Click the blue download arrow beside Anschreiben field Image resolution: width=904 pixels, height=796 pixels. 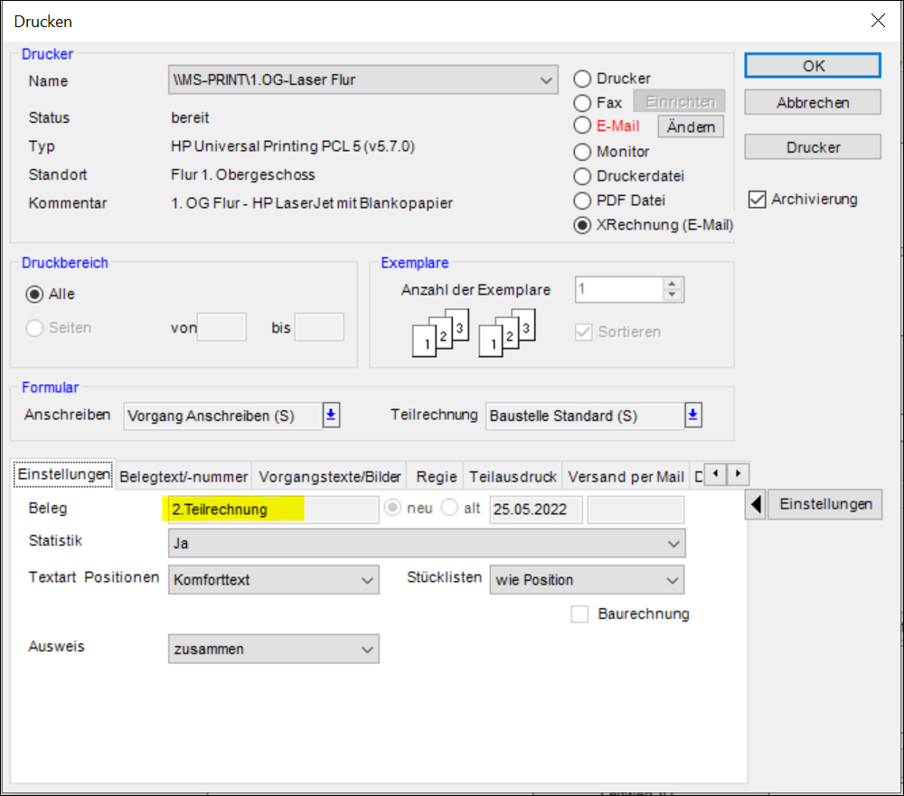tap(331, 415)
